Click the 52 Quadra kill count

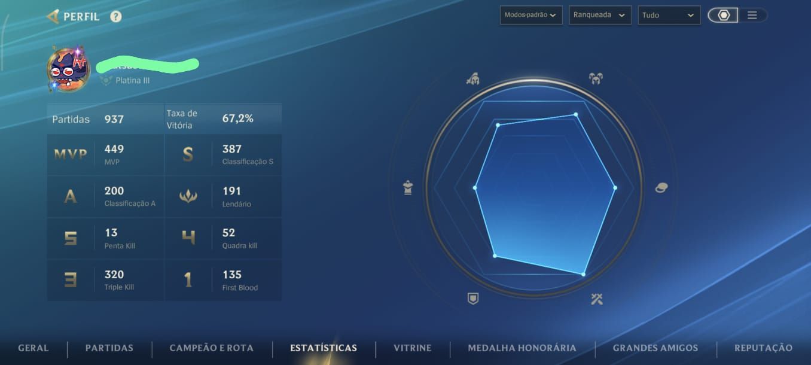coord(228,233)
